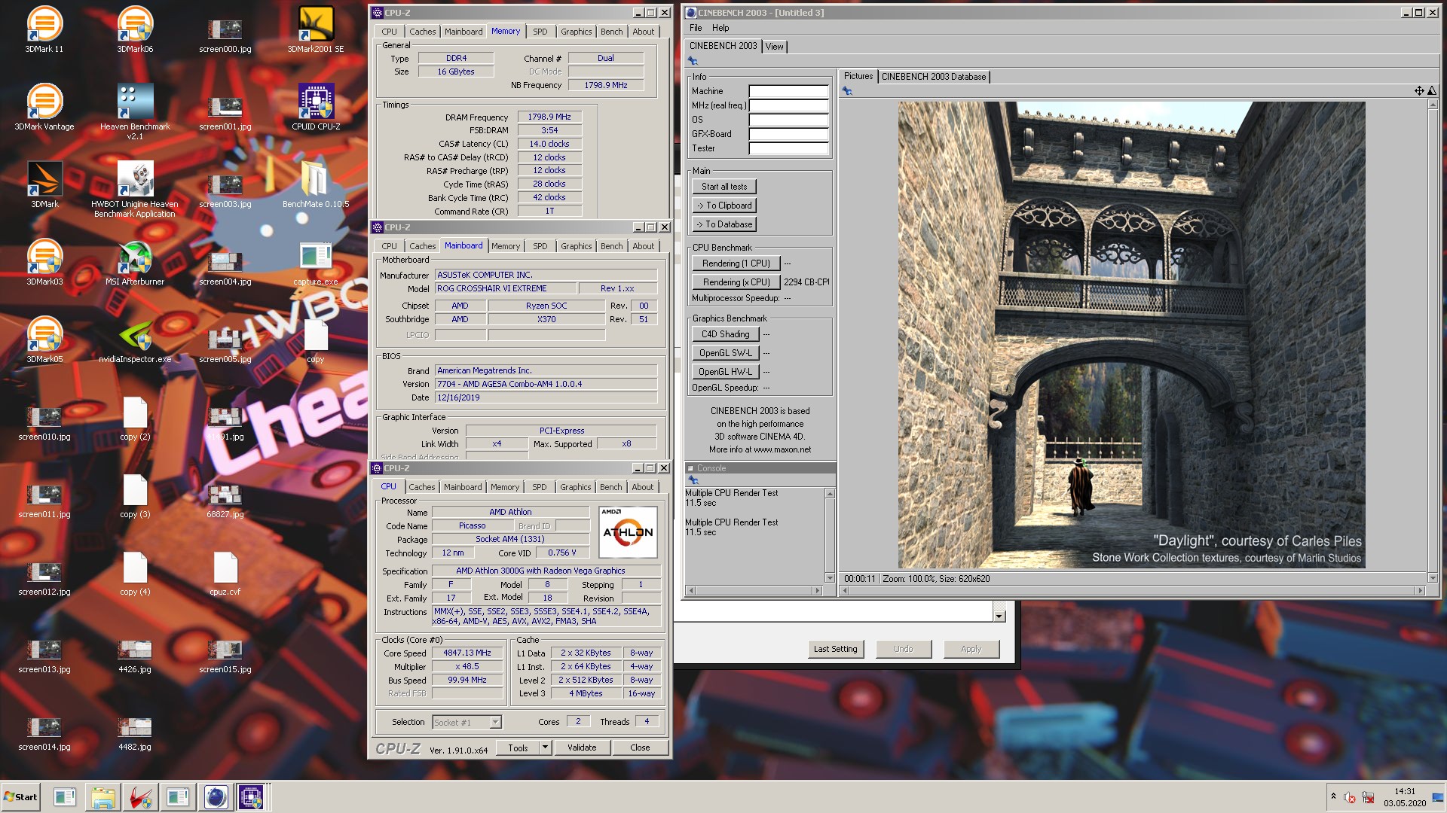Select the cpuz.cvf file icon
Image resolution: width=1447 pixels, height=813 pixels.
(x=225, y=573)
